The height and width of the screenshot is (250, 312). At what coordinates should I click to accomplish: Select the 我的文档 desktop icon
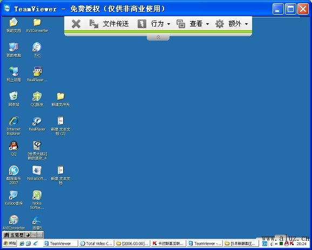click(x=13, y=25)
